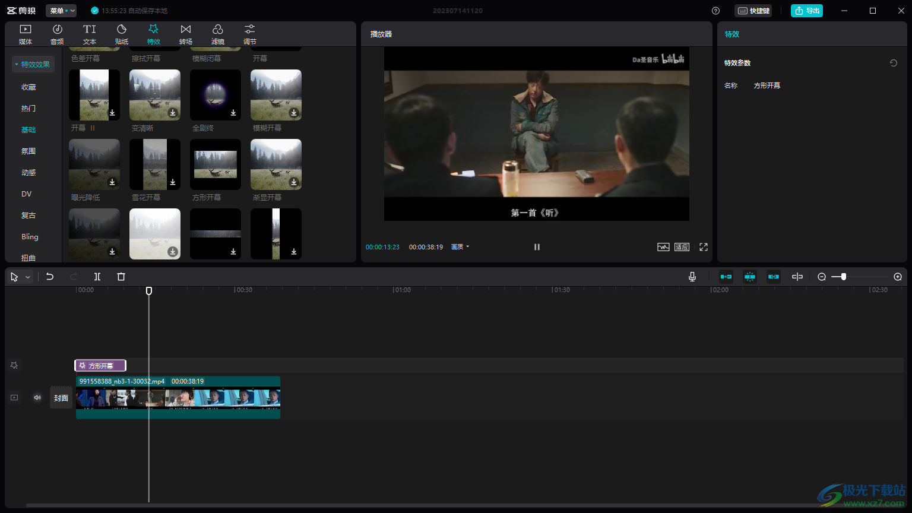This screenshot has width=912, height=513.
Task: Click the timeline playhead marker
Action: 149,290
